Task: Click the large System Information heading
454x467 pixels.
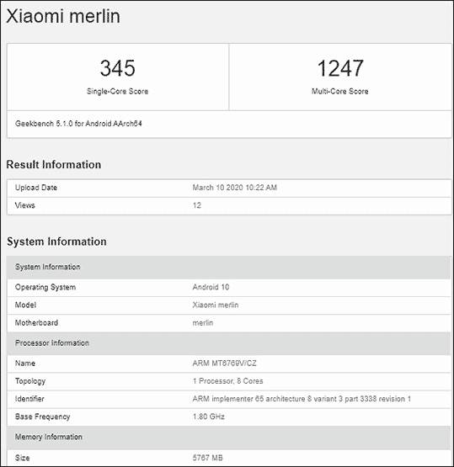Action: click(x=56, y=241)
